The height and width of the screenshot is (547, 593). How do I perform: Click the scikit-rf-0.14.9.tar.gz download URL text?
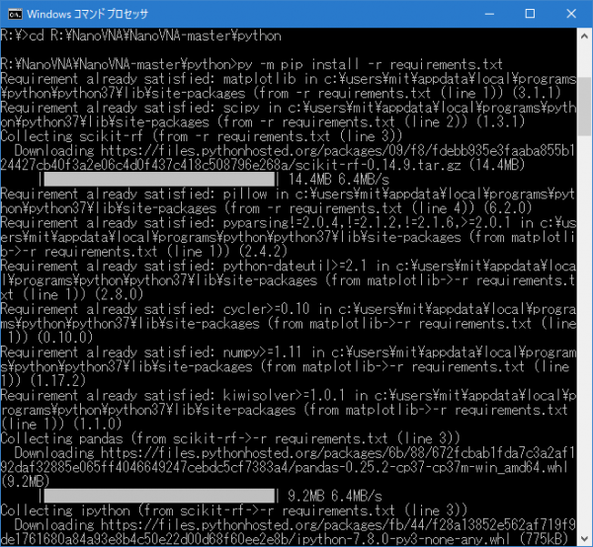tap(289, 158)
